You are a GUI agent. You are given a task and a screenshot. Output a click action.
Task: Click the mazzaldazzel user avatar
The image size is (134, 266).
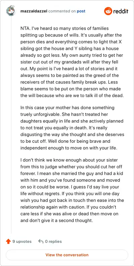(x=11, y=11)
